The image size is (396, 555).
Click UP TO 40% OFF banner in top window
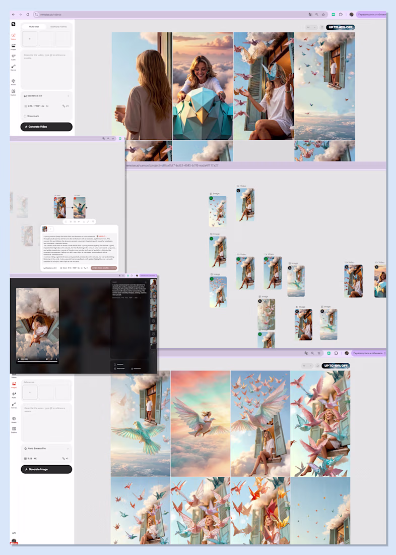click(x=340, y=27)
